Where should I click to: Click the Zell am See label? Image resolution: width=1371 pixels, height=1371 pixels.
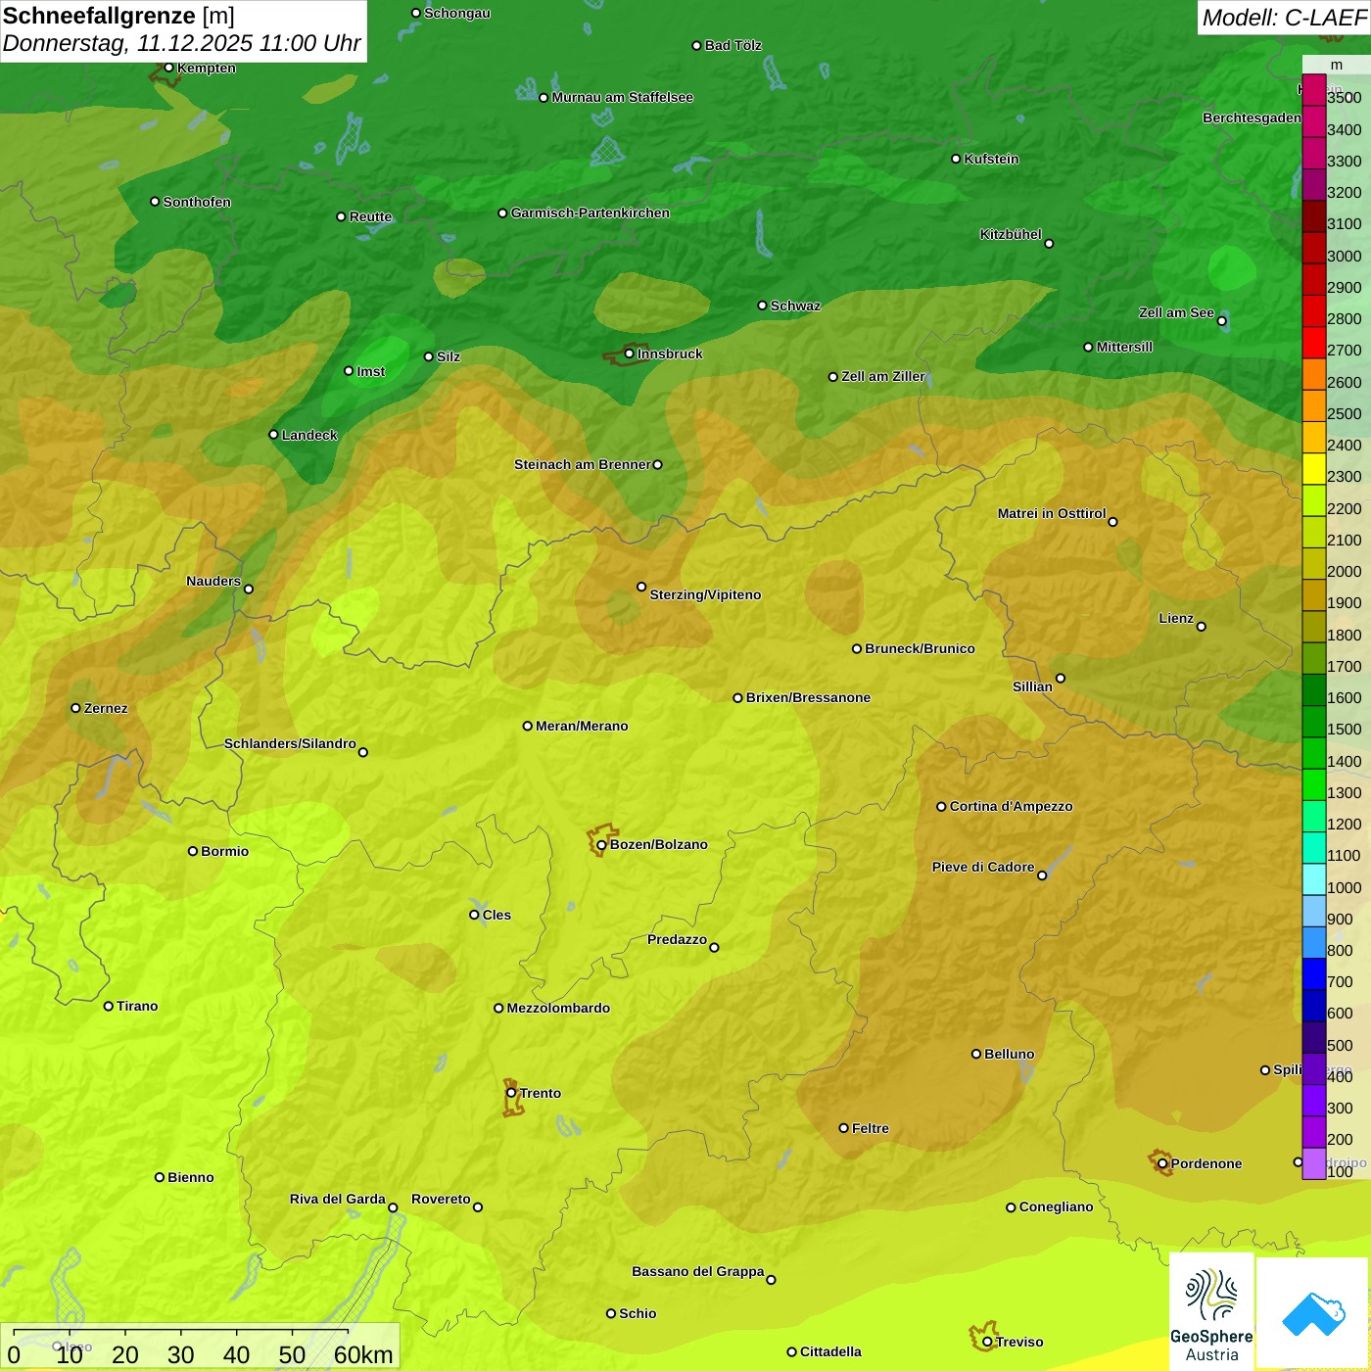[1176, 312]
